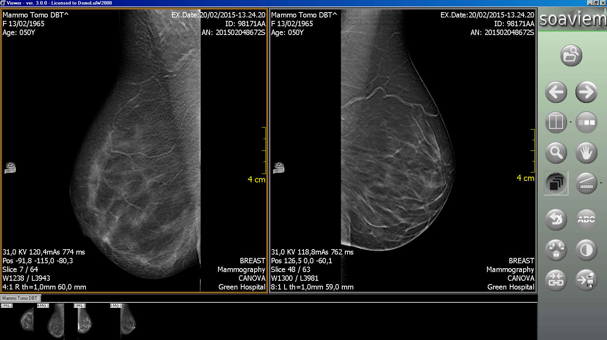Click the Viewer title bar text
Viewport: 607px width, 340px height.
click(59, 3)
